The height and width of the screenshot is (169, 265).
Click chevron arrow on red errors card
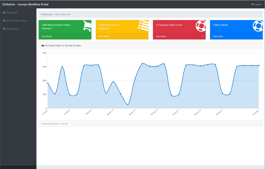(x=202, y=36)
